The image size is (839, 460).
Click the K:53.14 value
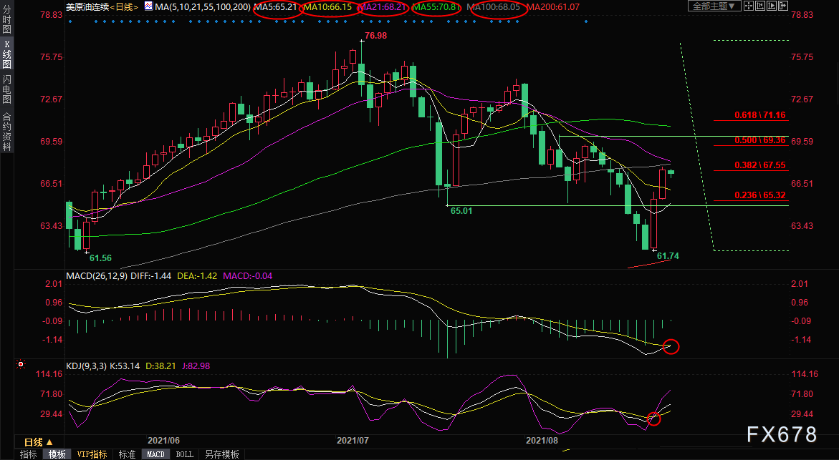(125, 366)
